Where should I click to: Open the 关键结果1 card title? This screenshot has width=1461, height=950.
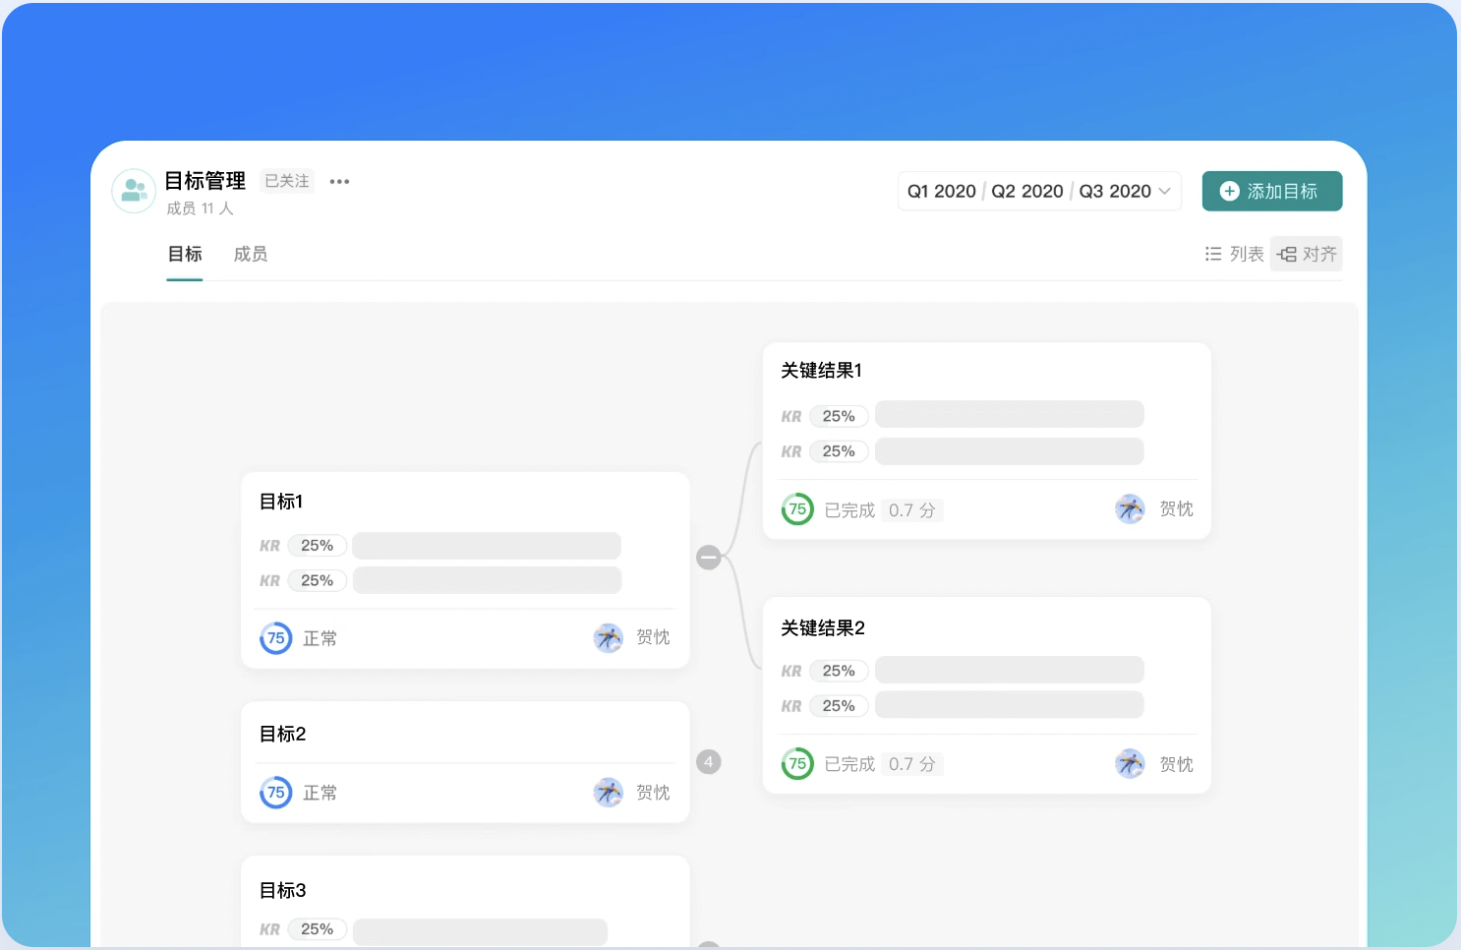(x=822, y=371)
